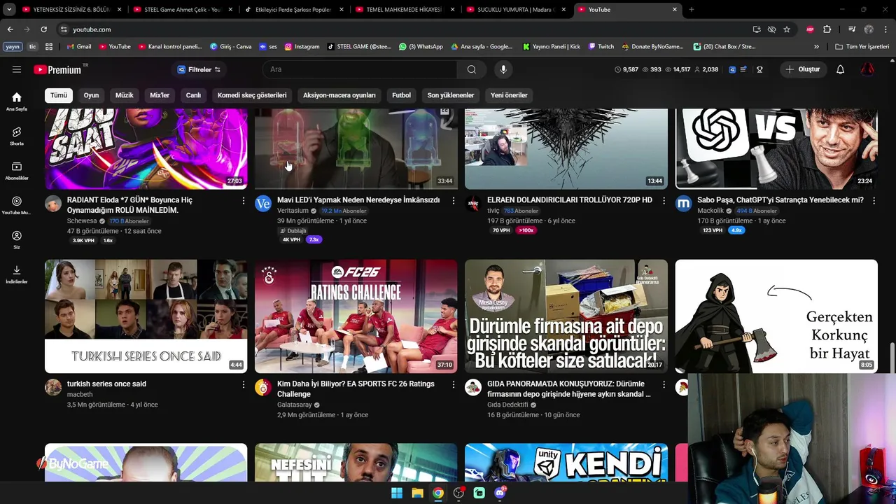Image resolution: width=896 pixels, height=504 pixels.
Task: Open browser extensions puzzle icon
Action: point(827,29)
